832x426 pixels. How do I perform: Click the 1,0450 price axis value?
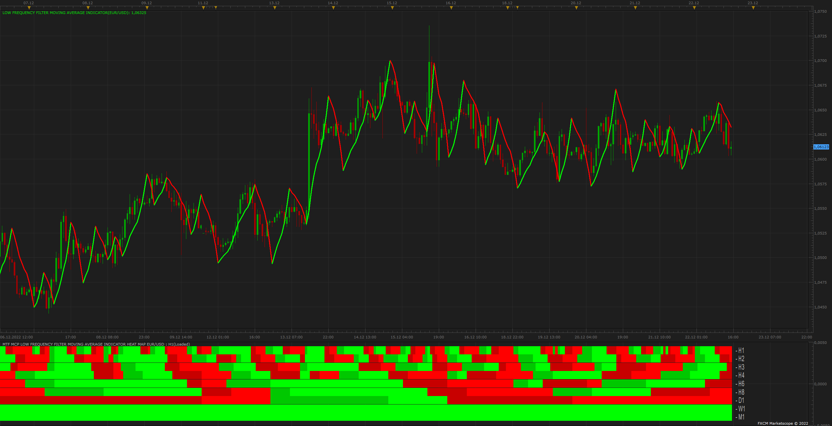click(820, 307)
